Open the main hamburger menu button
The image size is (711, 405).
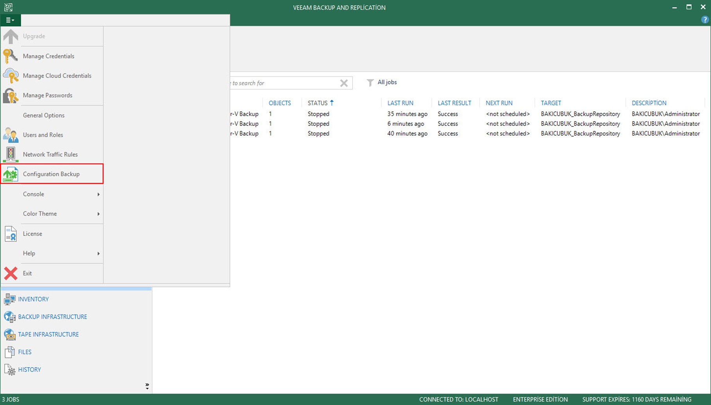pos(10,20)
